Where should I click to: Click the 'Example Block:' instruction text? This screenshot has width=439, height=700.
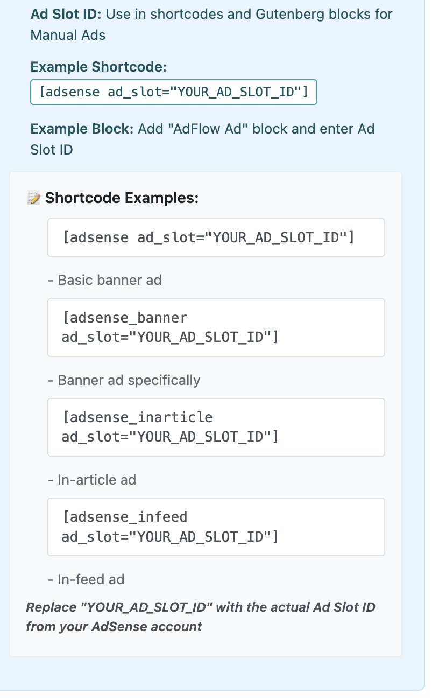click(203, 139)
